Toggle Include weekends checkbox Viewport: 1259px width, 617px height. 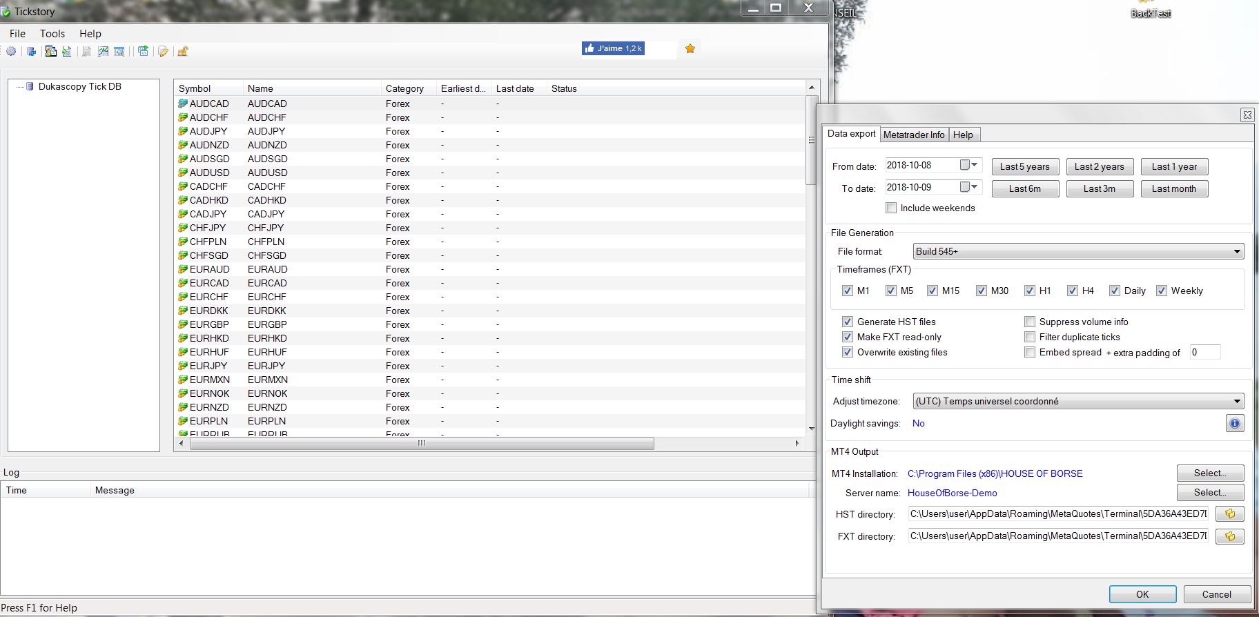click(891, 208)
